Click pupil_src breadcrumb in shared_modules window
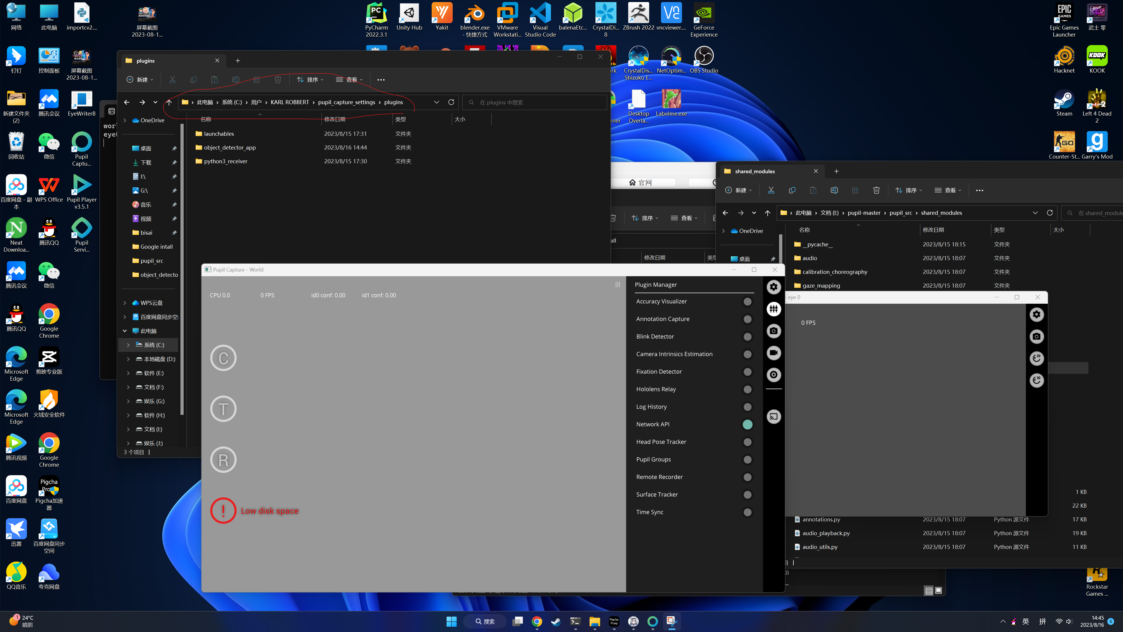The width and height of the screenshot is (1123, 632). 901,213
